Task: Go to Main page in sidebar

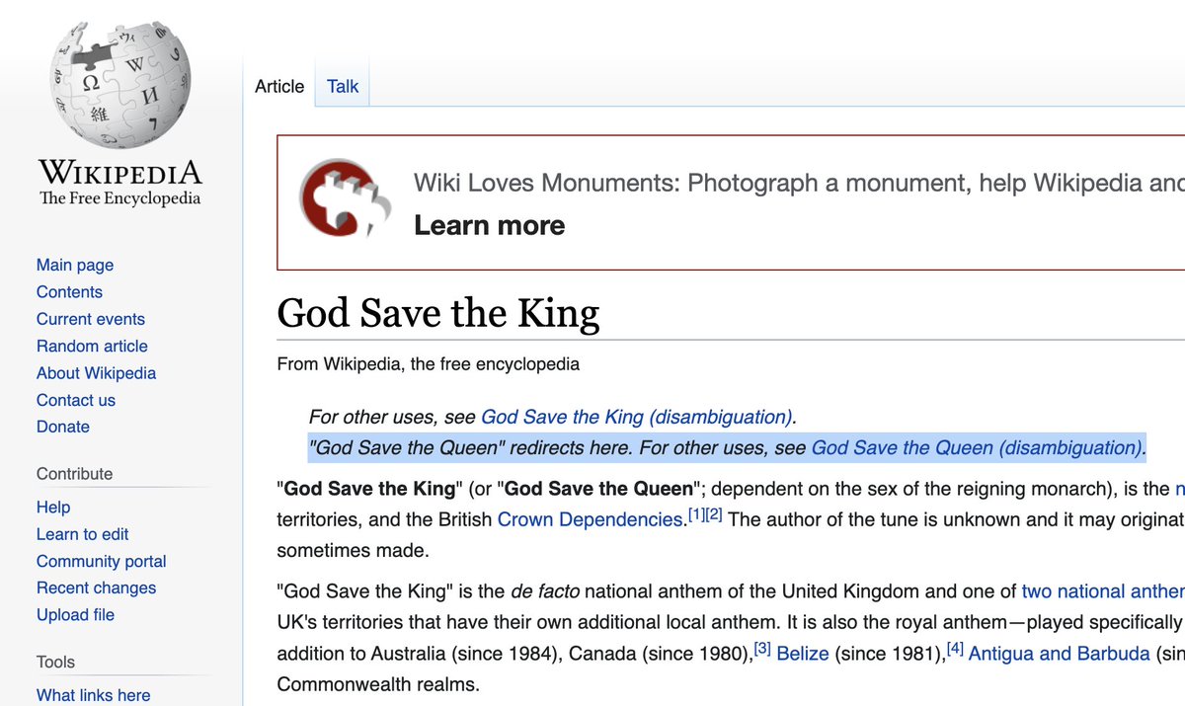Action: 75,265
